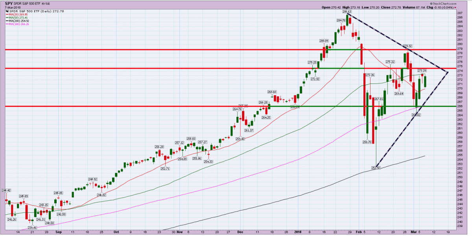Select the Feb label on date axis
Image resolution: width=472 pixels, height=236 pixels.
pyautogui.click(x=358, y=232)
